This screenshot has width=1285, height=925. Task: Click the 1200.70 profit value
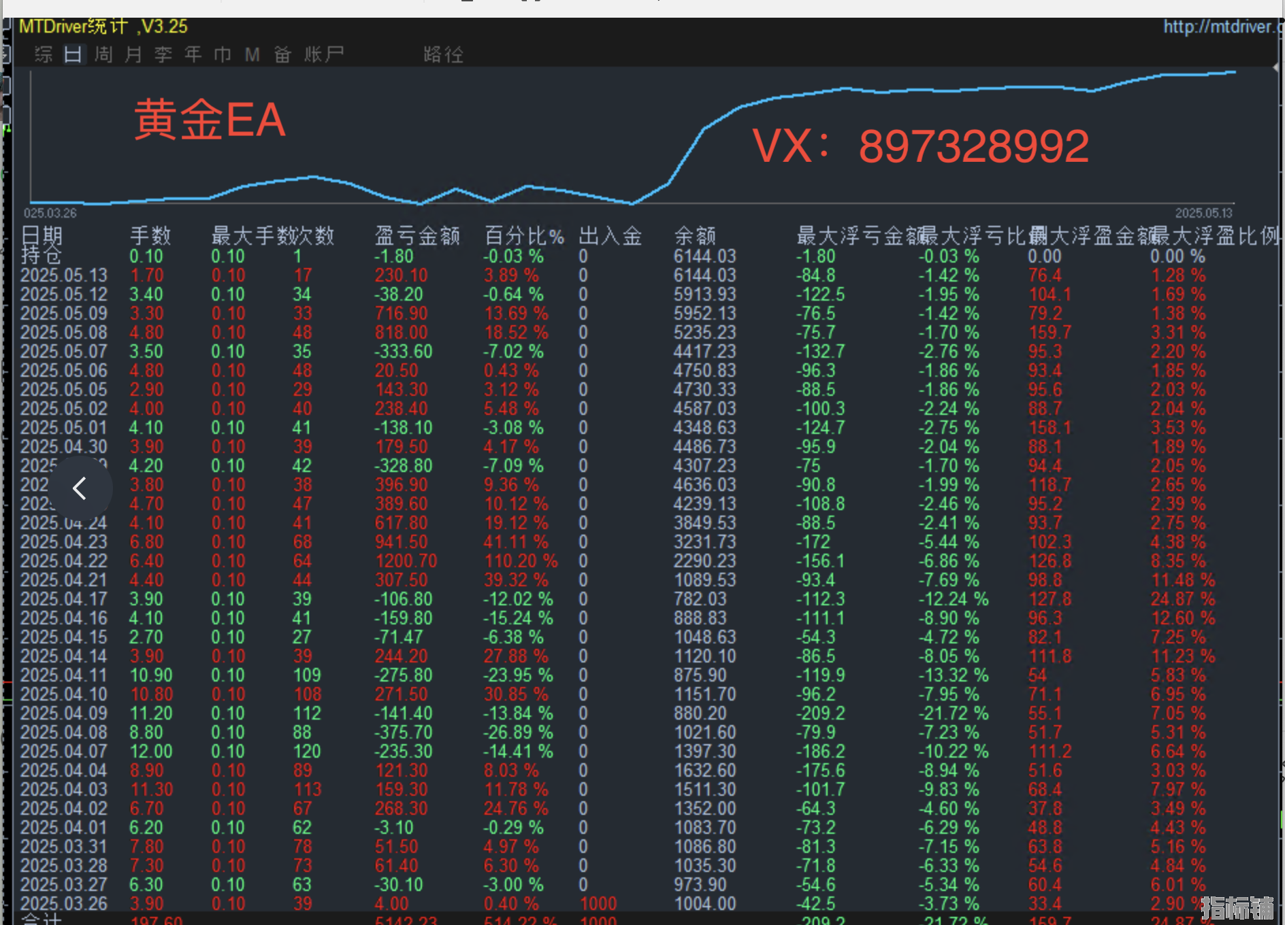(406, 561)
